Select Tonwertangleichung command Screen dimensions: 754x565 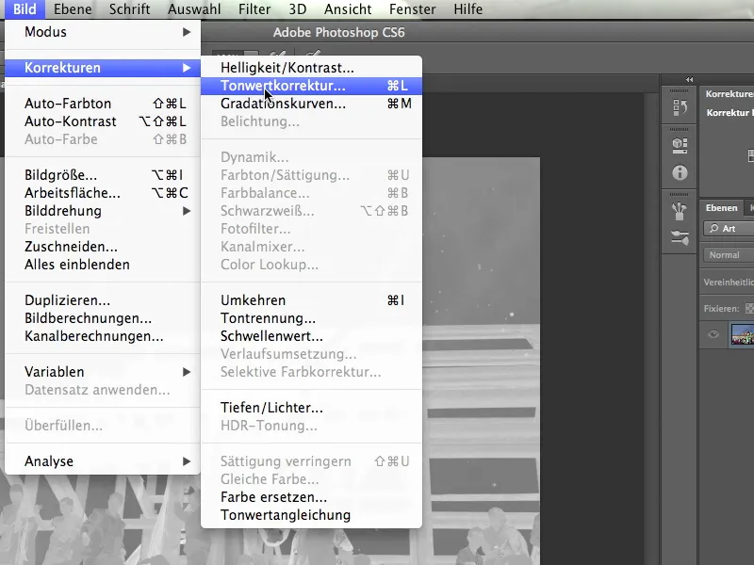point(311,515)
